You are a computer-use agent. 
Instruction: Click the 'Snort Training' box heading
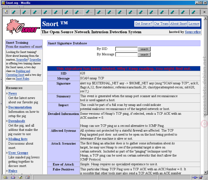click(x=17, y=43)
